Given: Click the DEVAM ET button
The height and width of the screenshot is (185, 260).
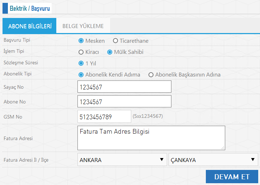Looking at the screenshot, I should pyautogui.click(x=232, y=176).
